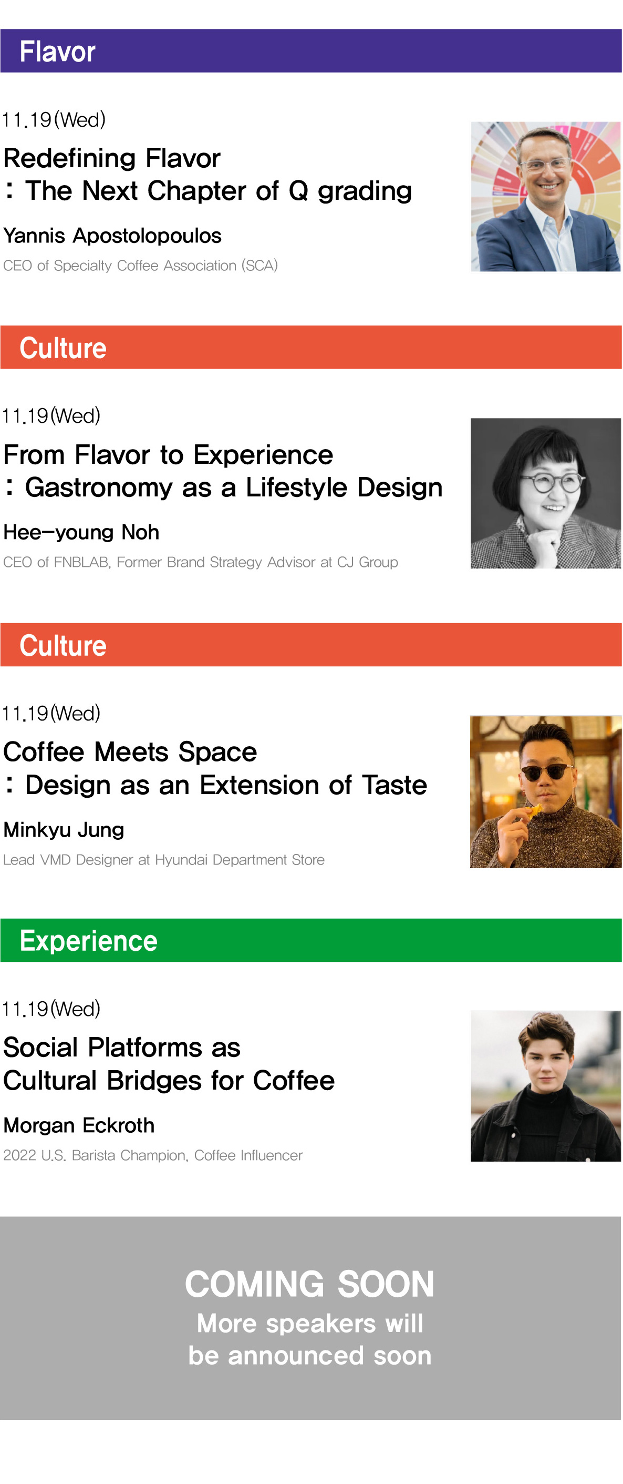Viewport: 623px width, 1484px height.
Task: Click "2022 U.S. Barista Champion" description
Action: click(152, 1155)
